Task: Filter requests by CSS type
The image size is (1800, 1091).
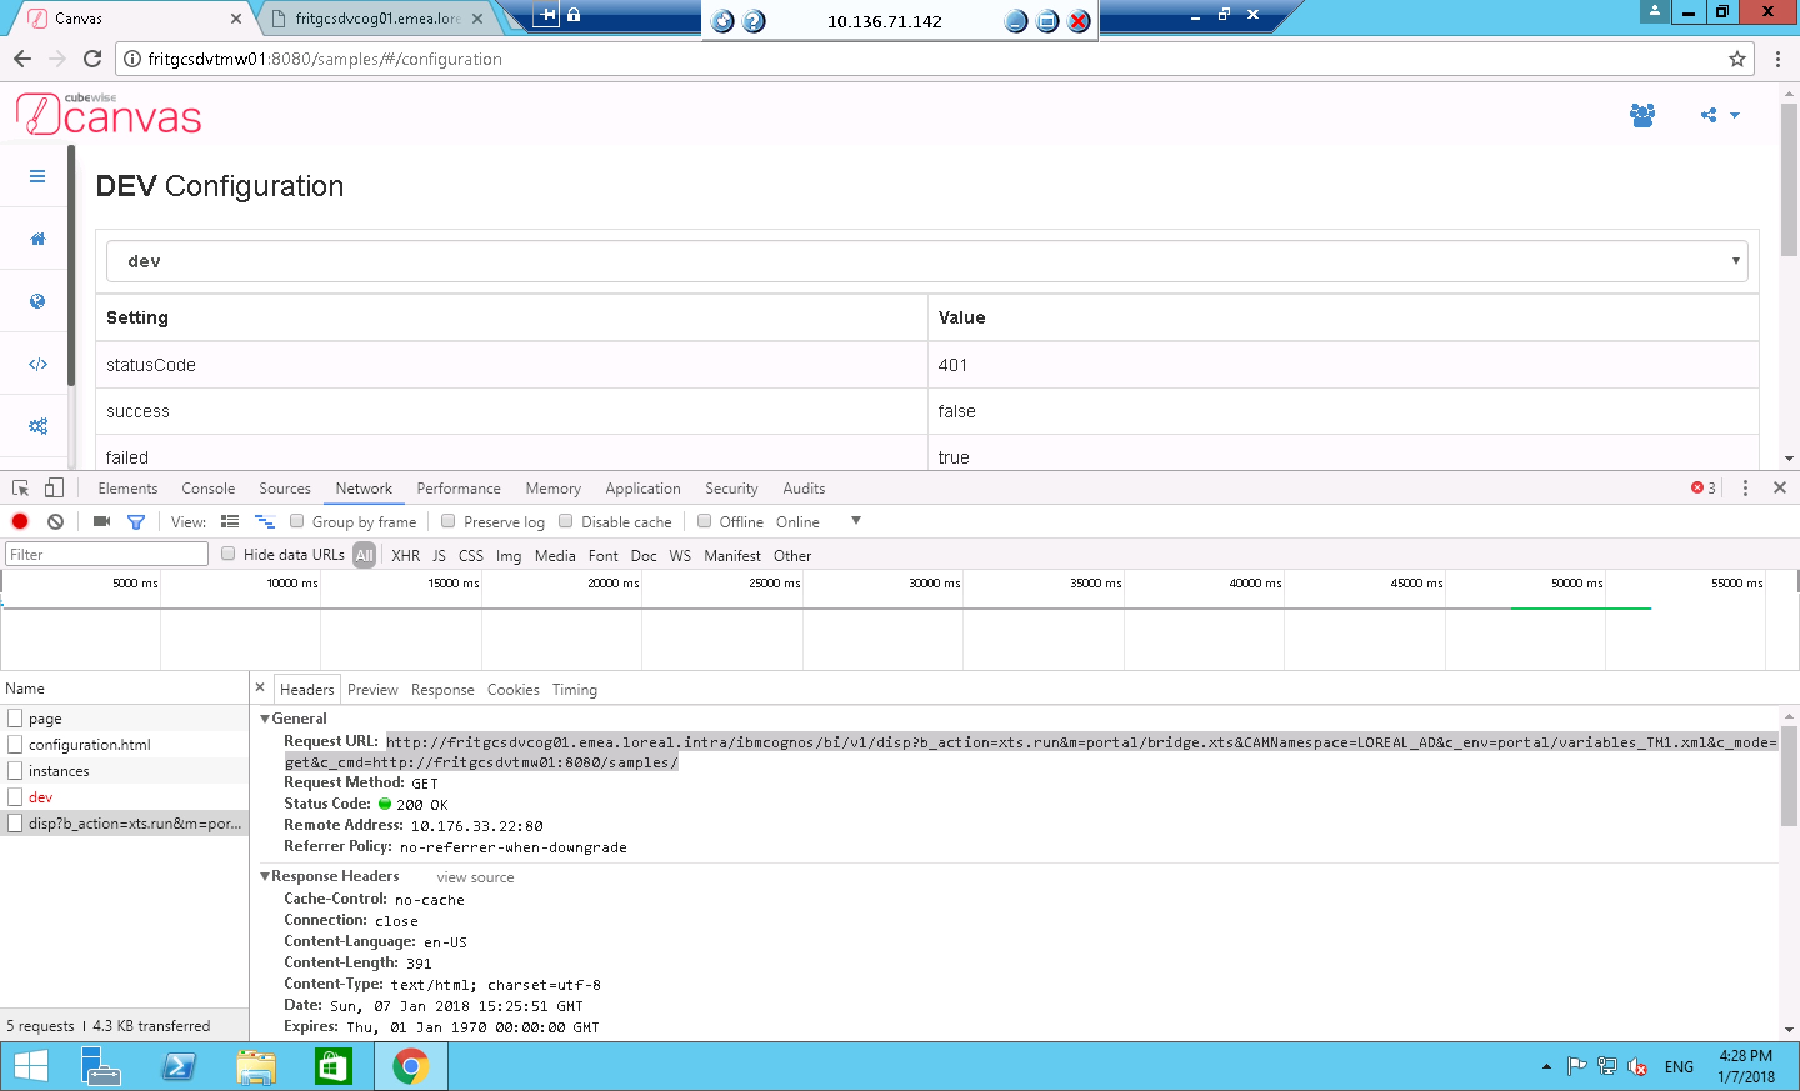Action: click(x=471, y=555)
